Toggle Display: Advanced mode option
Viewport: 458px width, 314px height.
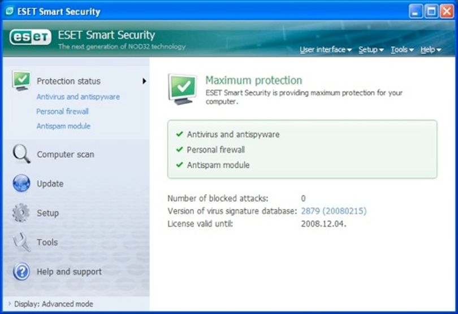(51, 304)
